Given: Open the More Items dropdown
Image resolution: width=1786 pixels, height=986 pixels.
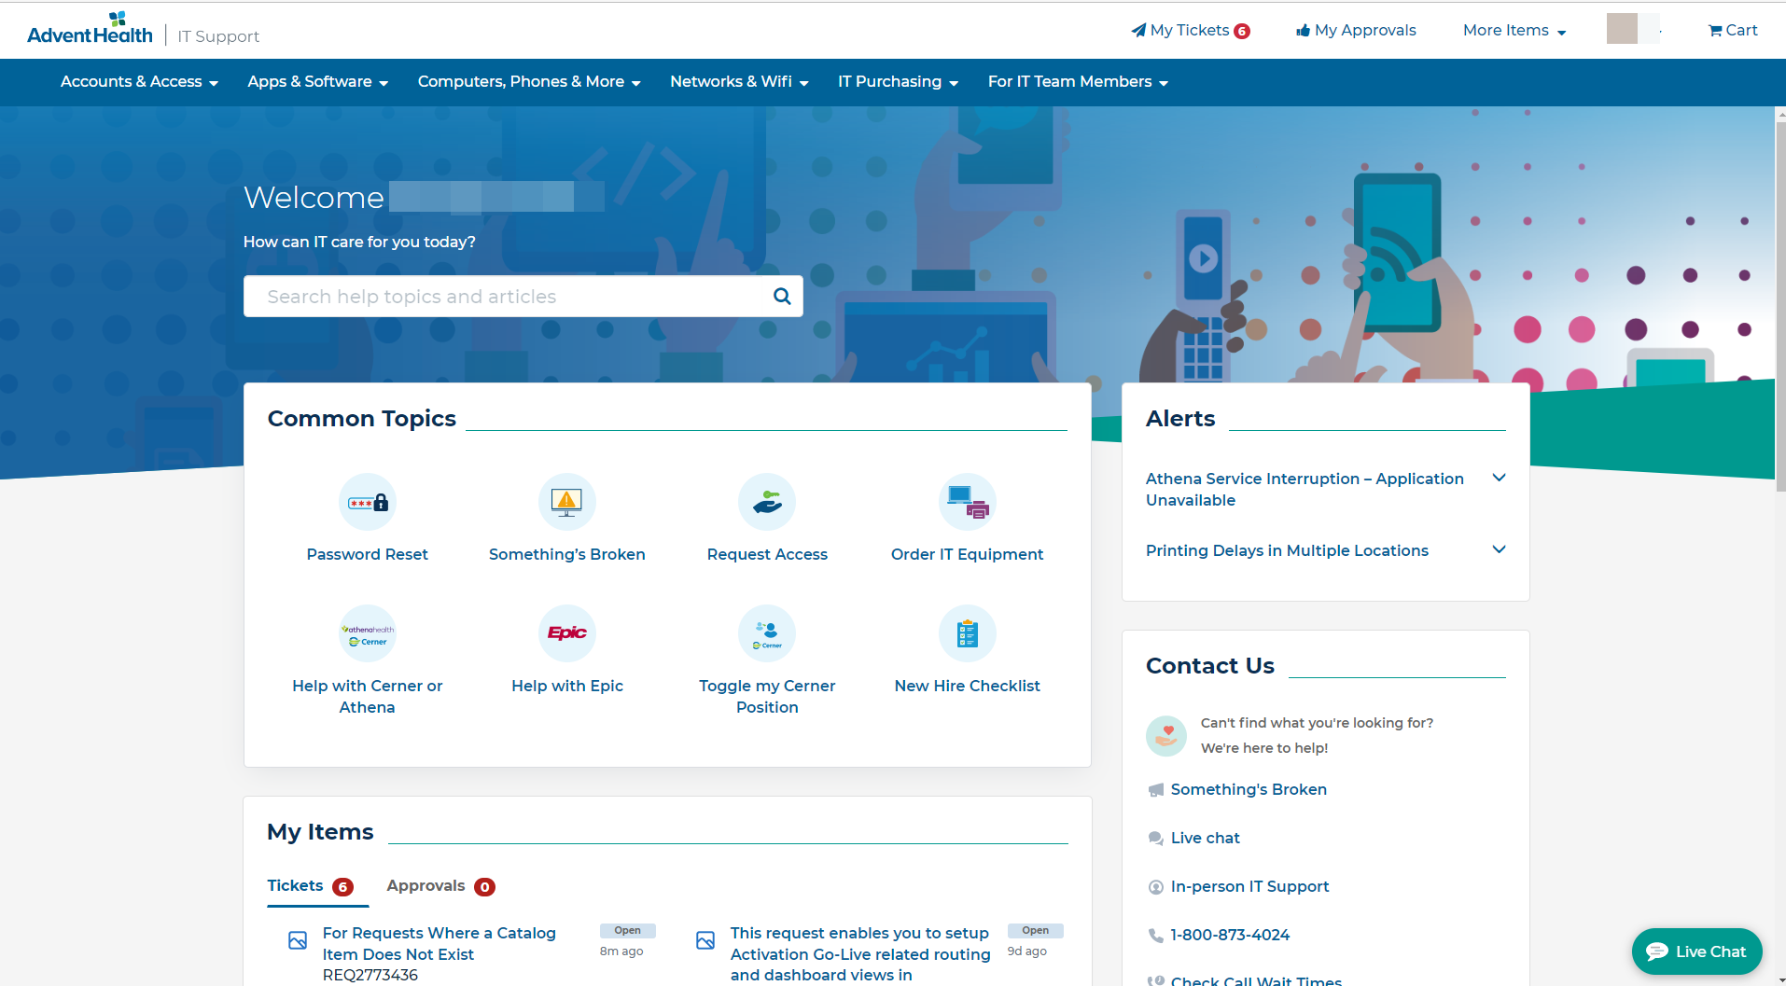Looking at the screenshot, I should 1514,31.
